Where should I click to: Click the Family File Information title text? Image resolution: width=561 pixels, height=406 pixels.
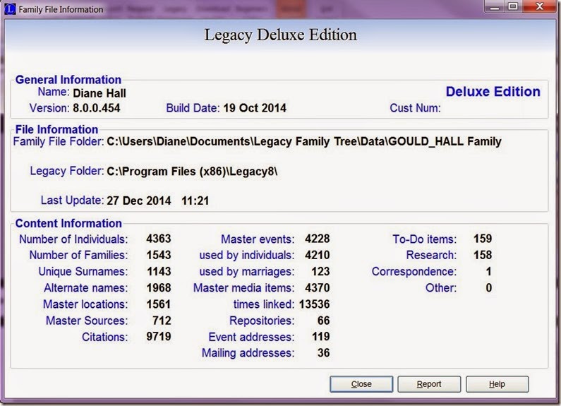click(x=61, y=9)
